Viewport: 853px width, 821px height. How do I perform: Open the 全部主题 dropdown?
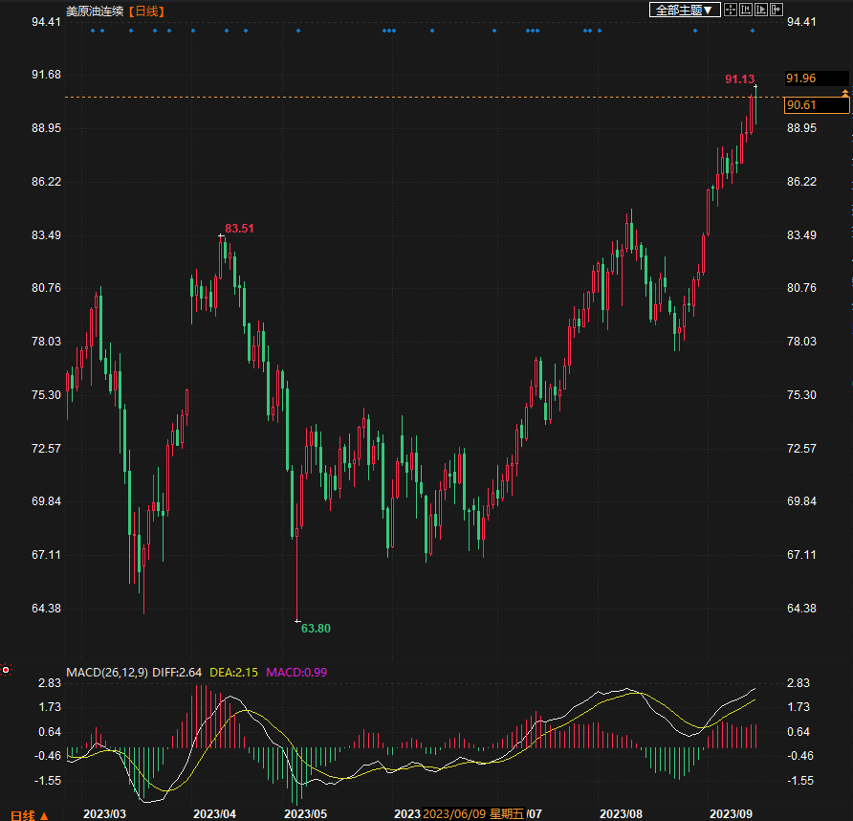pos(684,10)
